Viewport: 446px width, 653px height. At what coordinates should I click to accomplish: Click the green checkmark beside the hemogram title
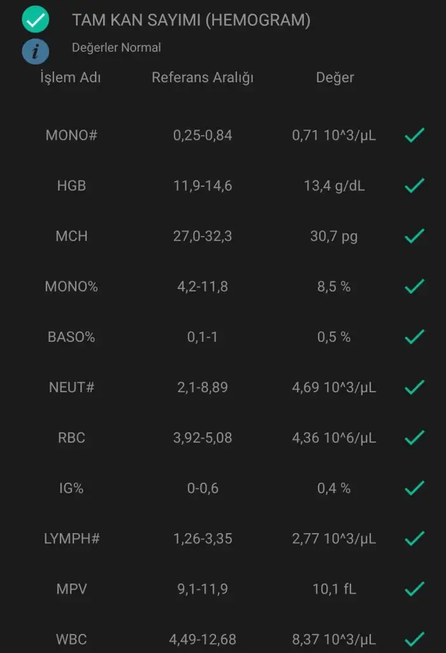pyautogui.click(x=36, y=20)
